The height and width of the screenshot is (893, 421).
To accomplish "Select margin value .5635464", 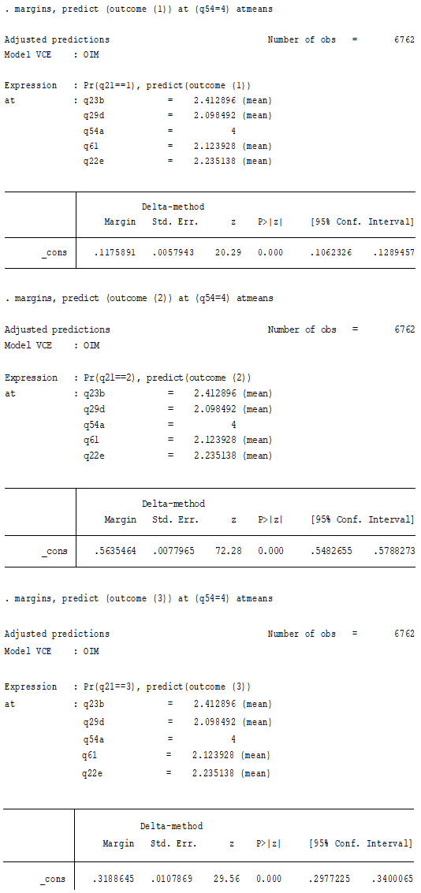I will click(x=114, y=551).
